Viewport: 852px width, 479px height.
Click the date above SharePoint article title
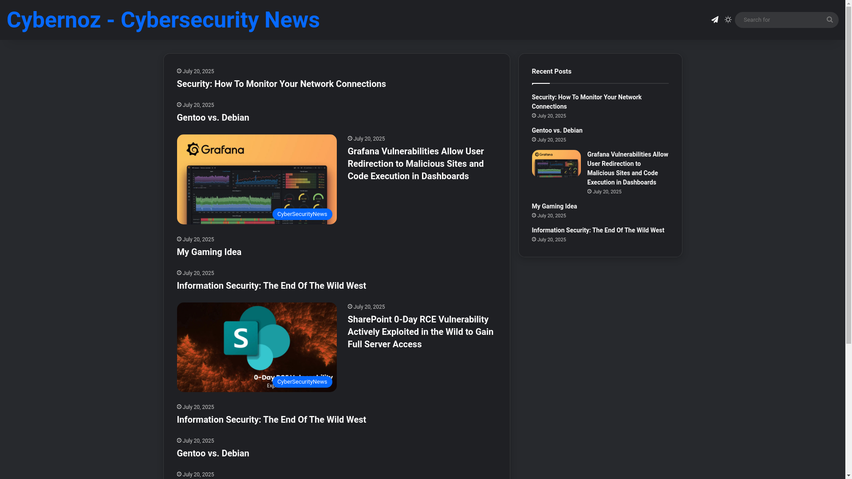coord(366,307)
